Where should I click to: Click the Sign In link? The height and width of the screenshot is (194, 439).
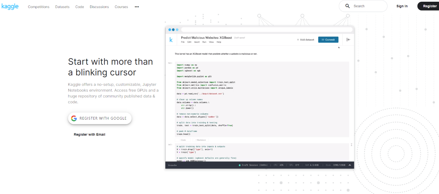pos(402,6)
